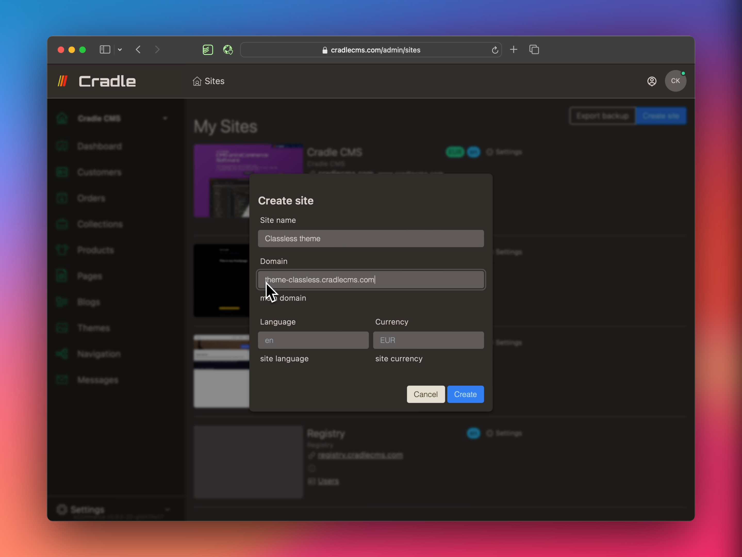Click the Themes sidebar icon
The image size is (742, 557).
(62, 328)
